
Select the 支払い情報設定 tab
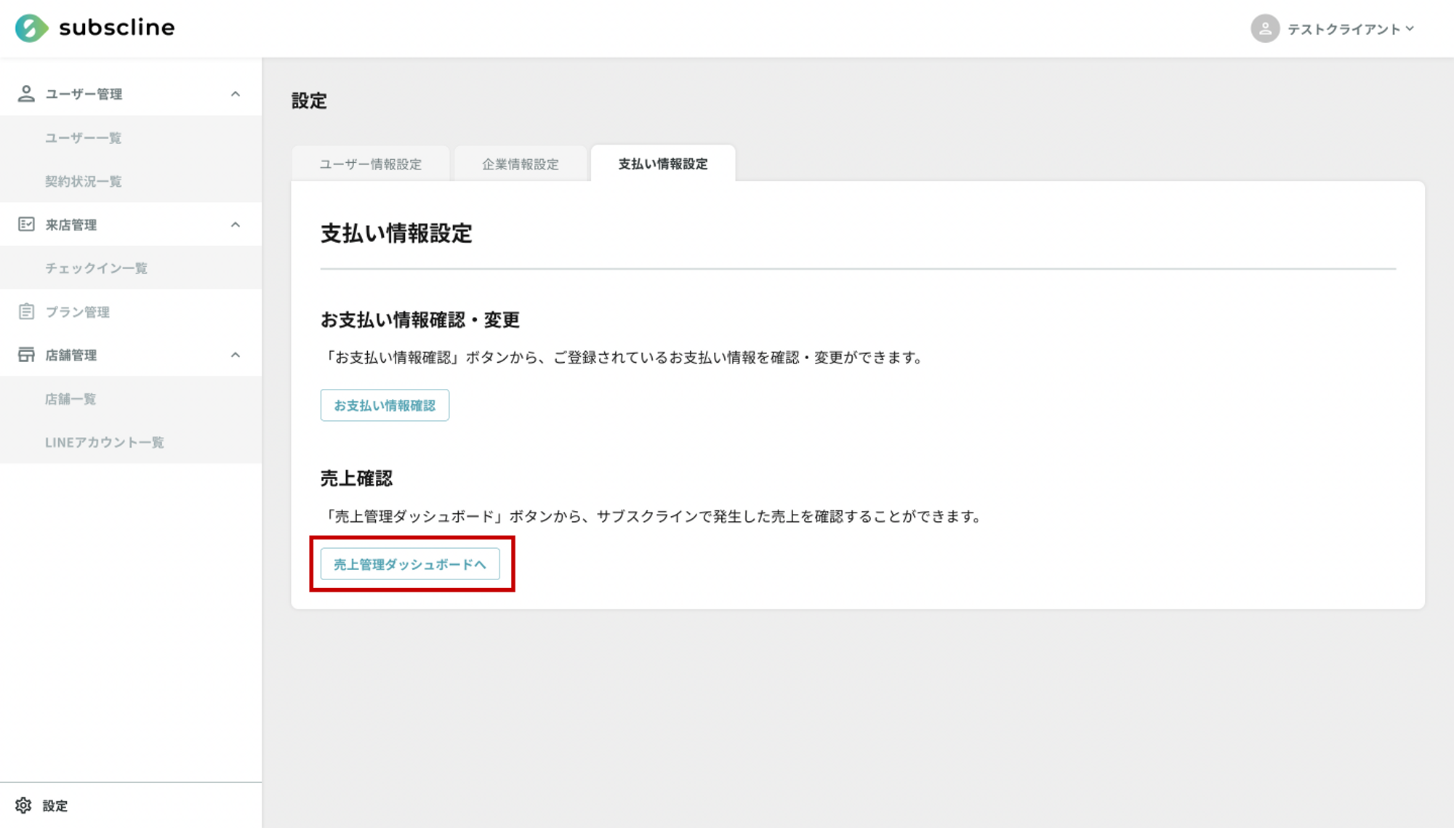click(x=662, y=164)
